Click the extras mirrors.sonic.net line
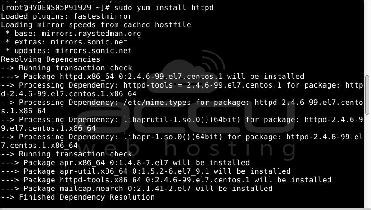The height and width of the screenshot is (210, 371). coord(66,42)
